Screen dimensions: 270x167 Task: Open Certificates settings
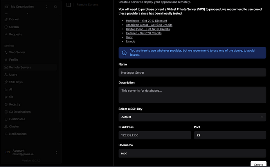coord(17,119)
